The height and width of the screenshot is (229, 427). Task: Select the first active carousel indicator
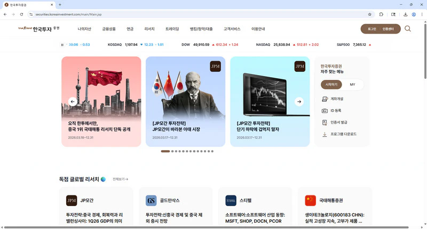point(165,151)
